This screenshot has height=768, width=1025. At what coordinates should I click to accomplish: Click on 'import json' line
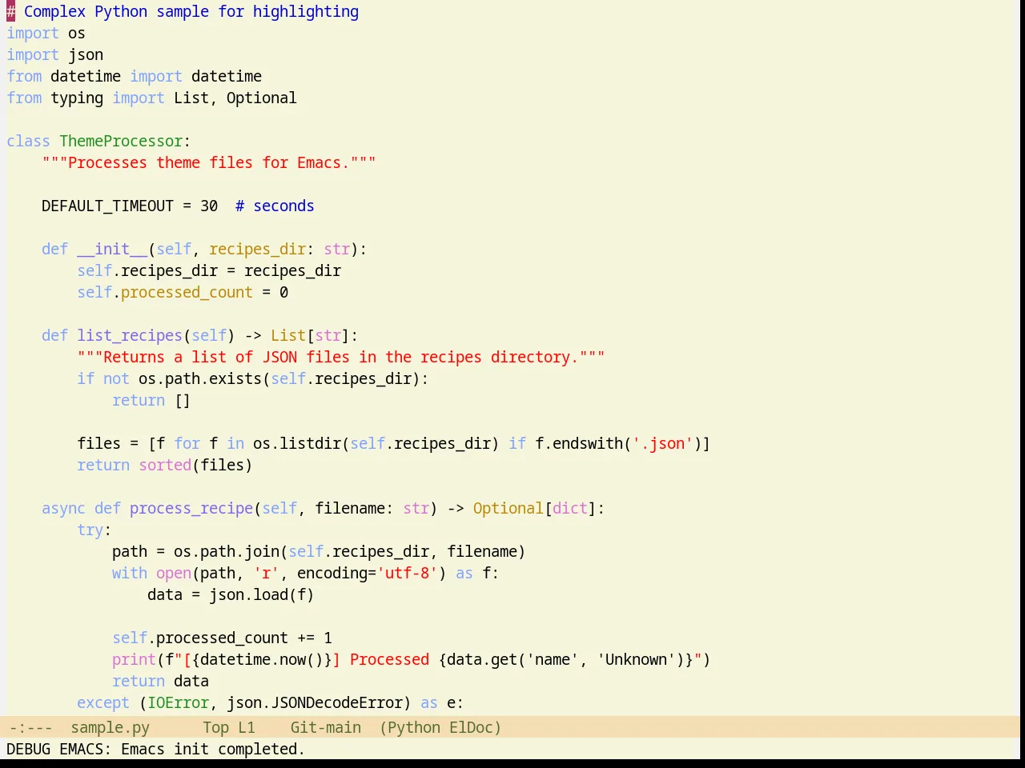tap(54, 54)
